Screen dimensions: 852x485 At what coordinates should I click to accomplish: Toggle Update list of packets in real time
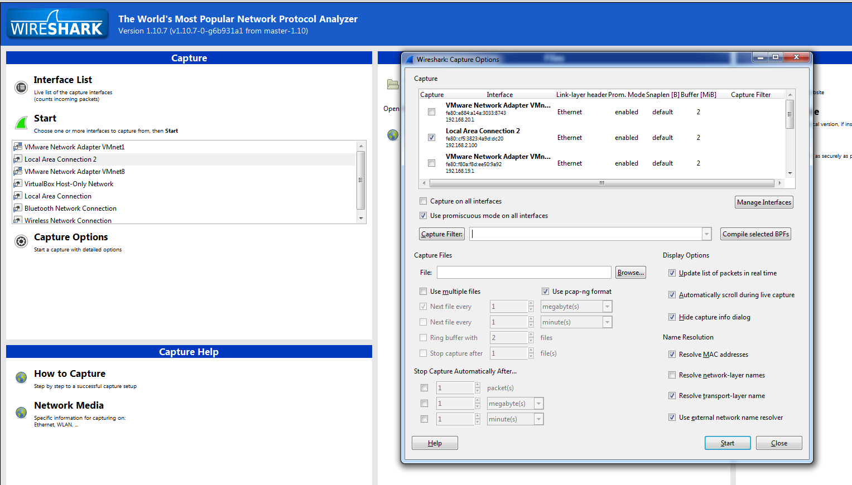click(x=672, y=273)
